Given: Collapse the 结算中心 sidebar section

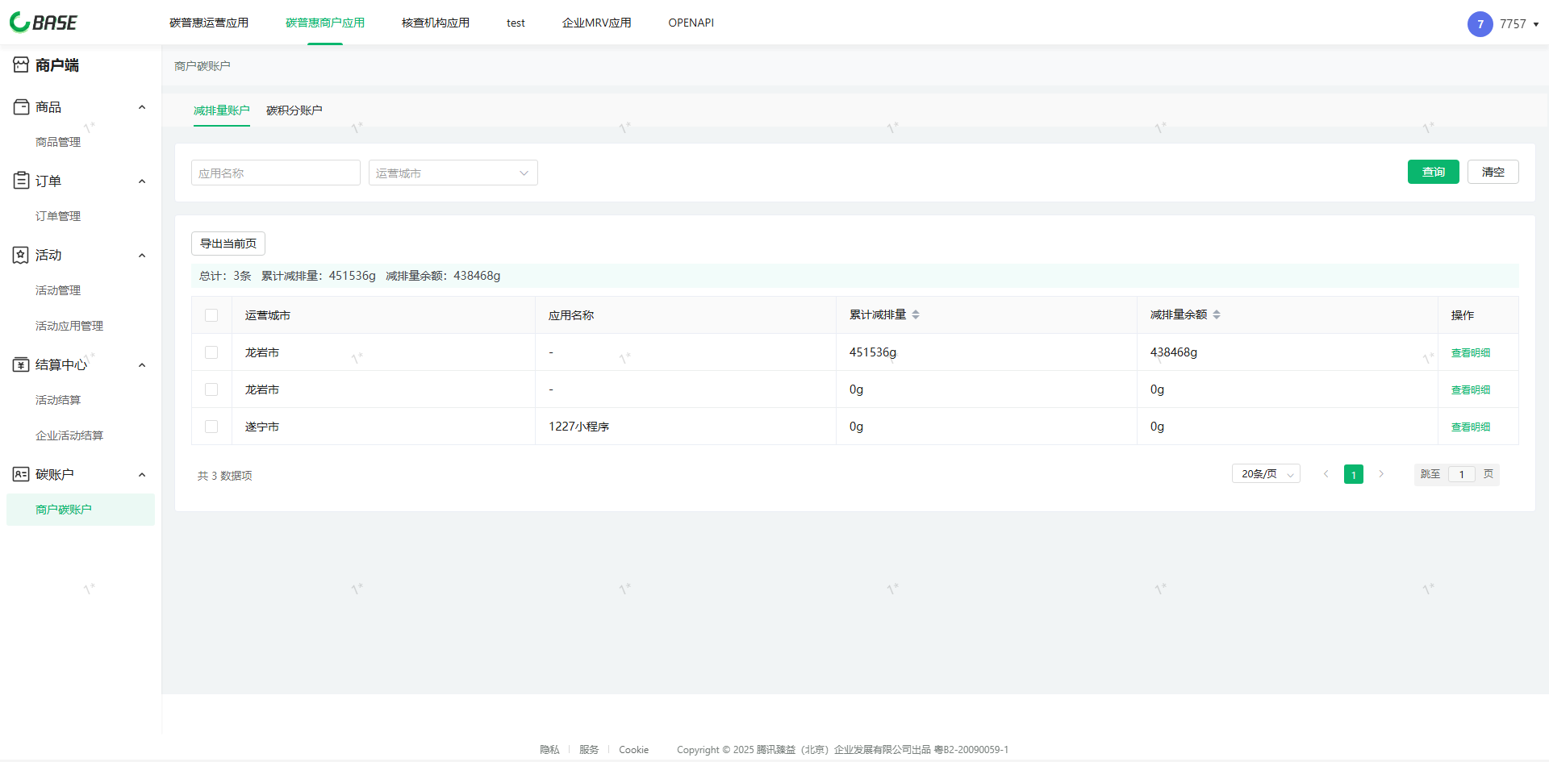Looking at the screenshot, I should point(142,365).
